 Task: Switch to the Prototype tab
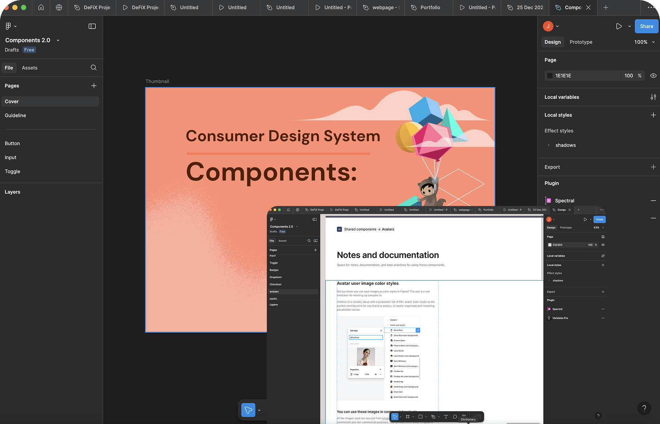581,42
